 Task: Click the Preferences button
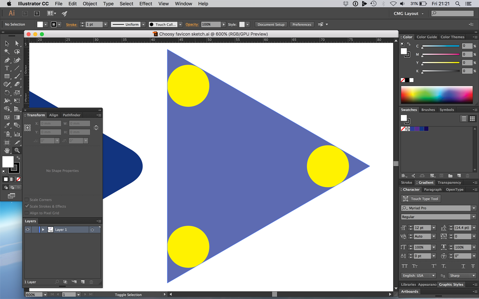pyautogui.click(x=302, y=25)
